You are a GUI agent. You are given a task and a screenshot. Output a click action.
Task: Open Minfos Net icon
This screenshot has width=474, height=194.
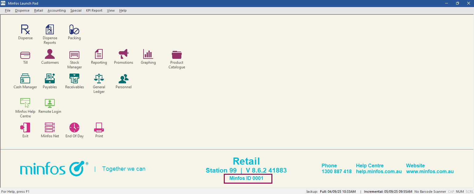(50, 127)
